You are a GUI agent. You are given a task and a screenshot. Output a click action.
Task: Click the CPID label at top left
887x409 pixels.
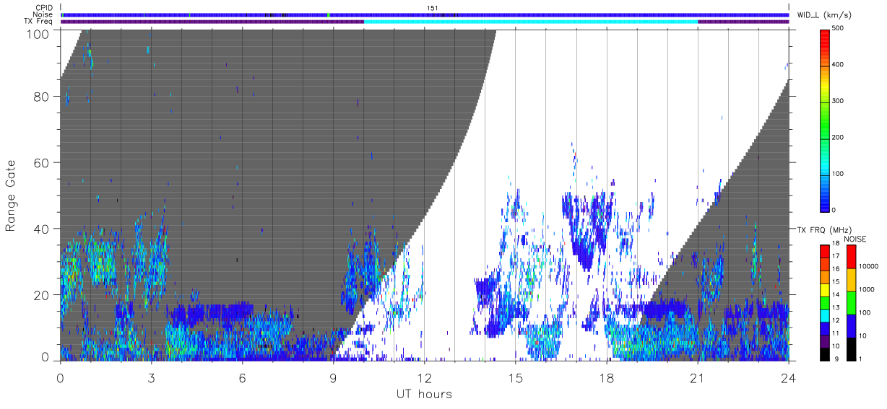[x=43, y=7]
